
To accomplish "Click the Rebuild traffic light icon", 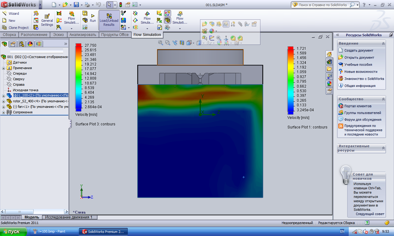I will pos(120,5).
